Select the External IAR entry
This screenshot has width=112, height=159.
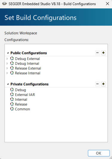(x=25, y=94)
